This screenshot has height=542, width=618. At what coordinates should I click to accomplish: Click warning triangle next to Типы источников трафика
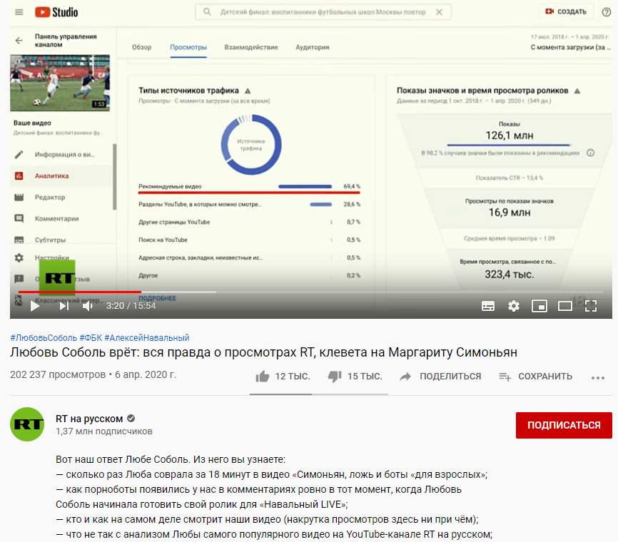pos(248,91)
